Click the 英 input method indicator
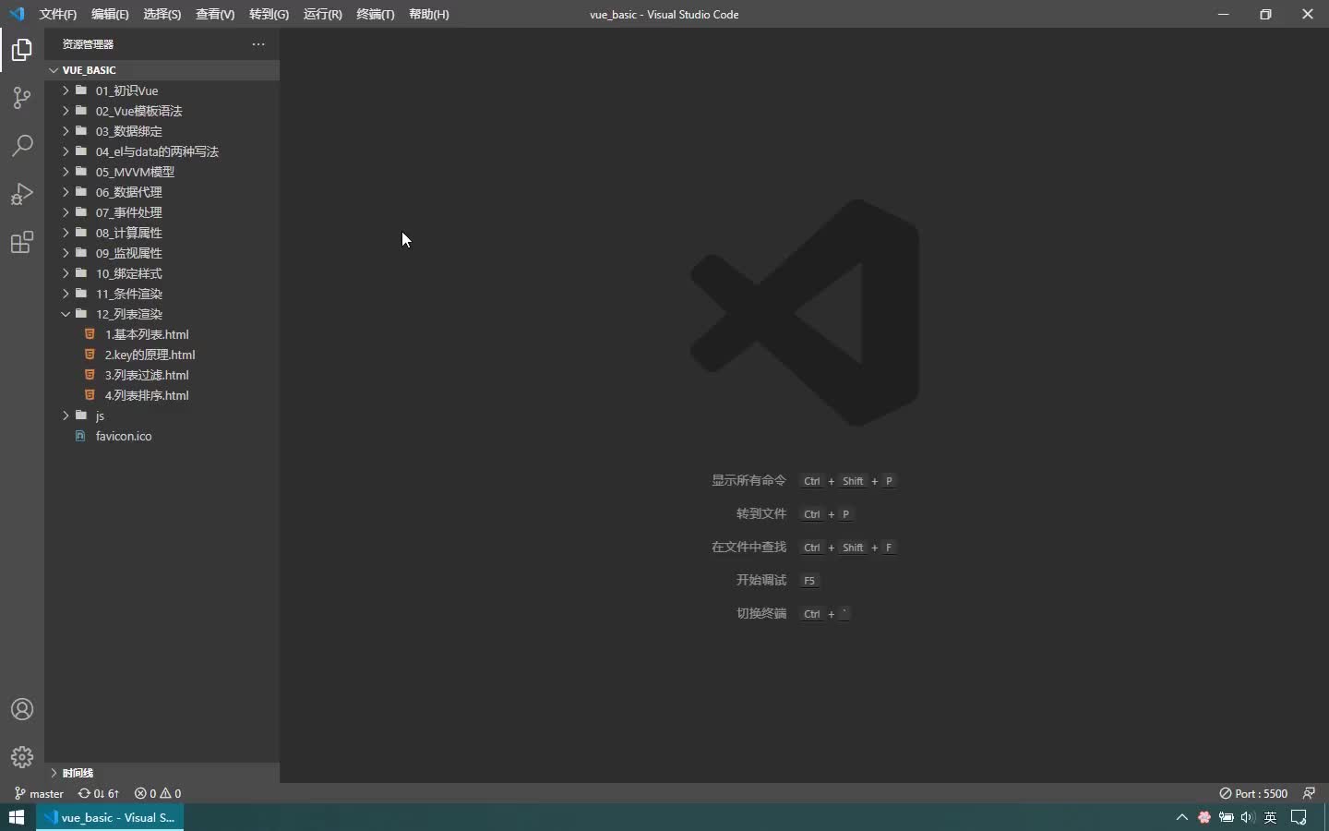The image size is (1329, 831). pyautogui.click(x=1271, y=817)
